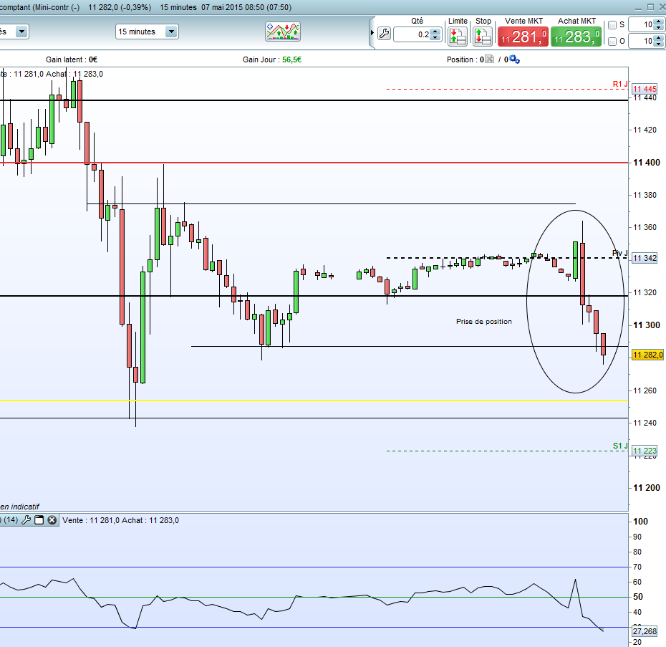
Task: Click the RSI scale 100 label
Action: (x=640, y=522)
